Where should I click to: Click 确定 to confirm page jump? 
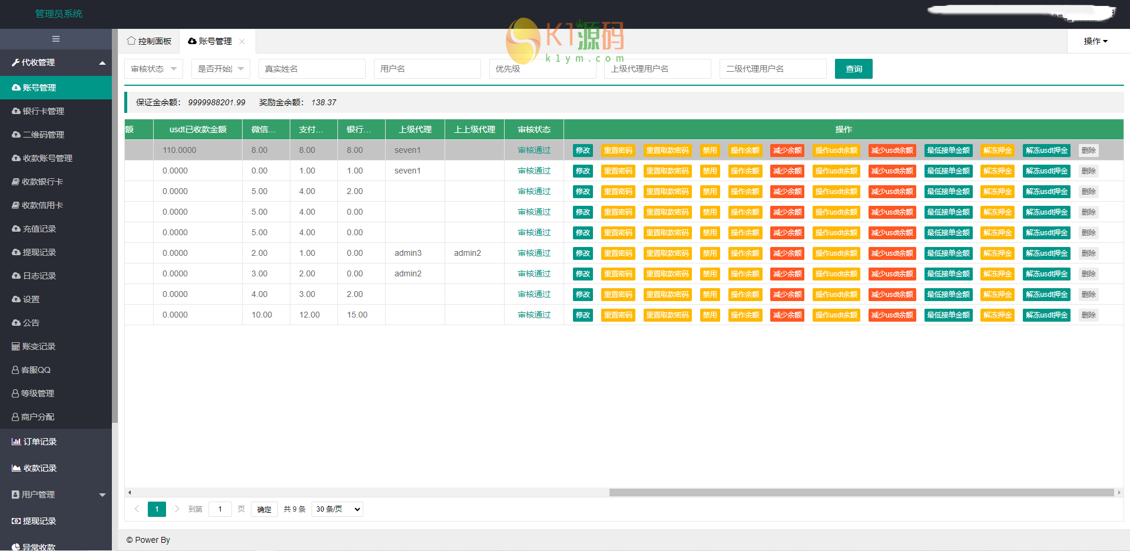(x=264, y=509)
